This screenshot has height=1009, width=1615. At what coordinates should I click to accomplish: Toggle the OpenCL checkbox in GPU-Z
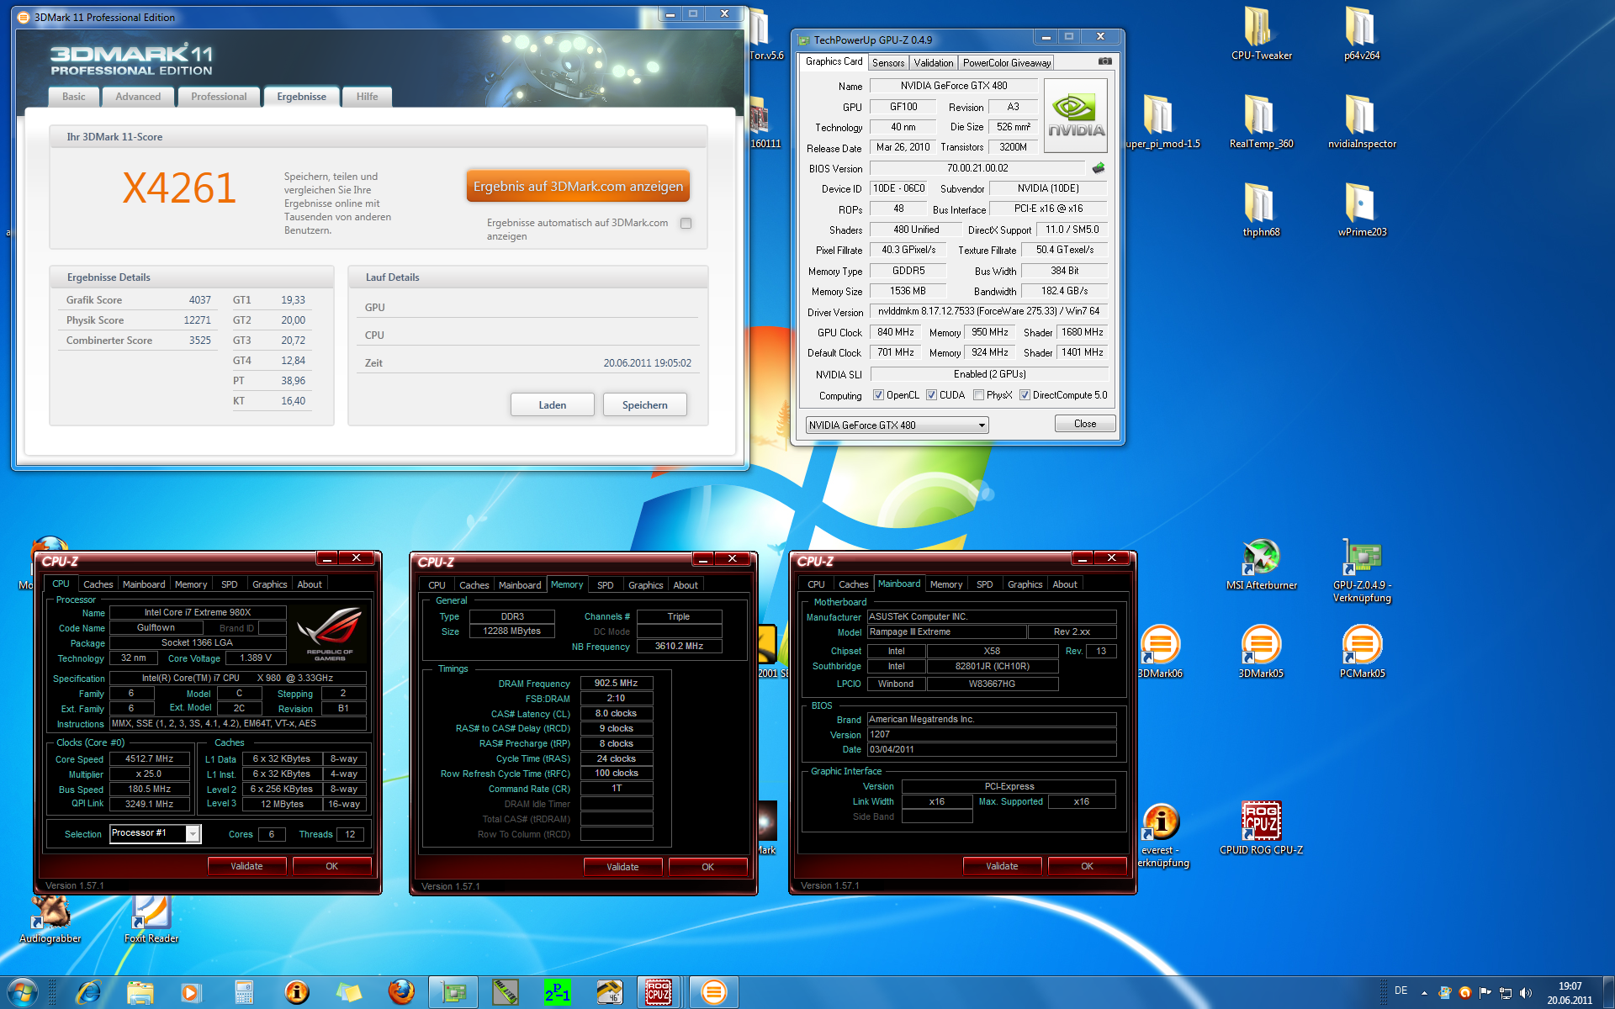point(878,395)
